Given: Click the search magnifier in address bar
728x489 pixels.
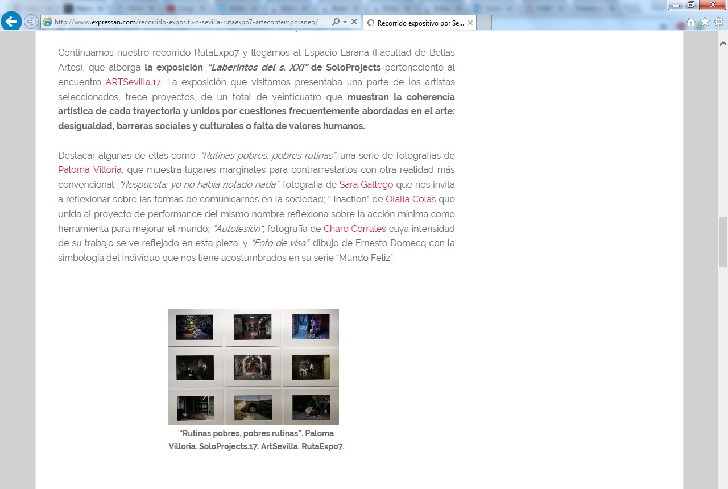Looking at the screenshot, I should (x=336, y=22).
